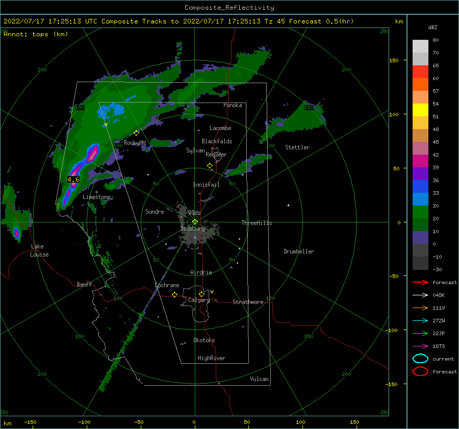This screenshot has height=429, width=459.
Task: Click the dBZ legend heading
Action: coord(432,27)
